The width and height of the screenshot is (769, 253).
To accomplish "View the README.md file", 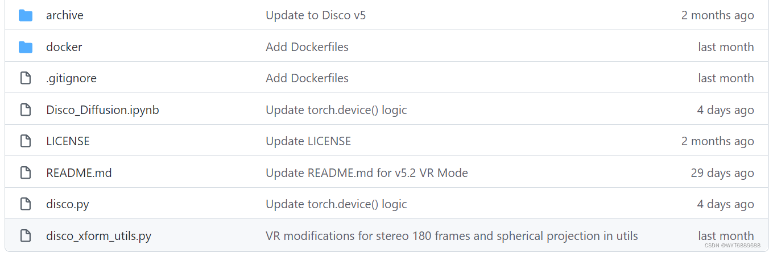I will pyautogui.click(x=79, y=173).
